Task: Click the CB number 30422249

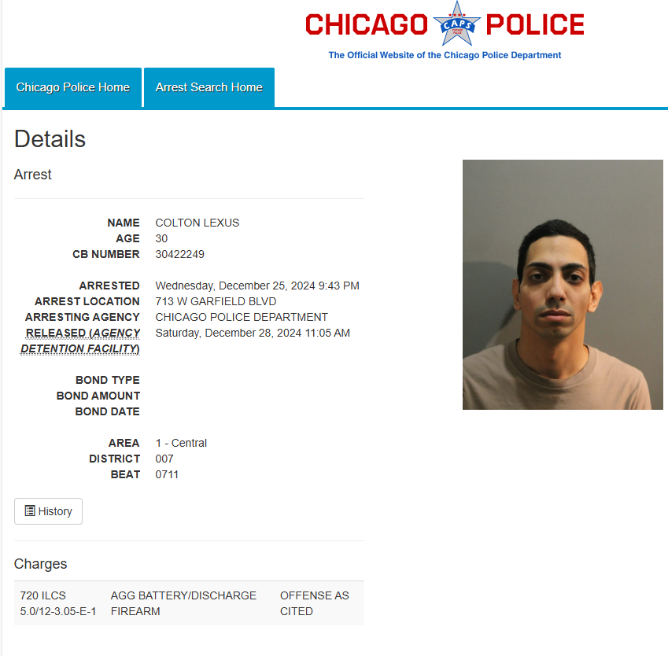Action: pyautogui.click(x=179, y=254)
